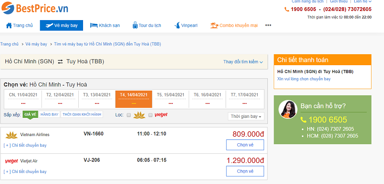384x184 pixels.
Task: Select date T5, 15/04/2021
Action: (170, 99)
